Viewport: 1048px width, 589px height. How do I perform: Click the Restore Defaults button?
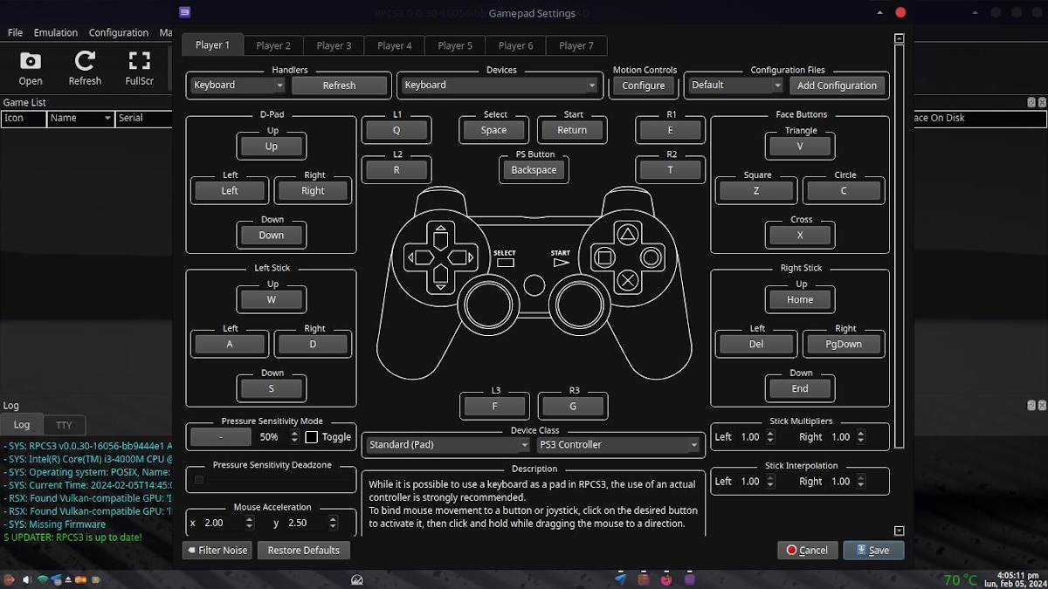coord(303,550)
